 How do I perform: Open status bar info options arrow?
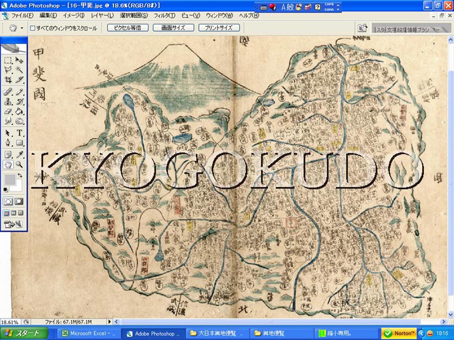[110, 321]
